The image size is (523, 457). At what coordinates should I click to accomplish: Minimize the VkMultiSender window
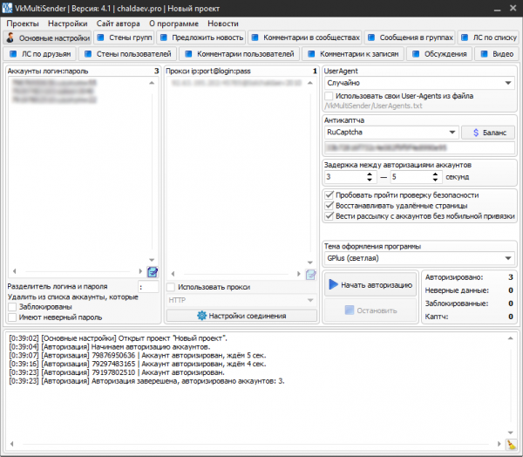click(x=498, y=9)
